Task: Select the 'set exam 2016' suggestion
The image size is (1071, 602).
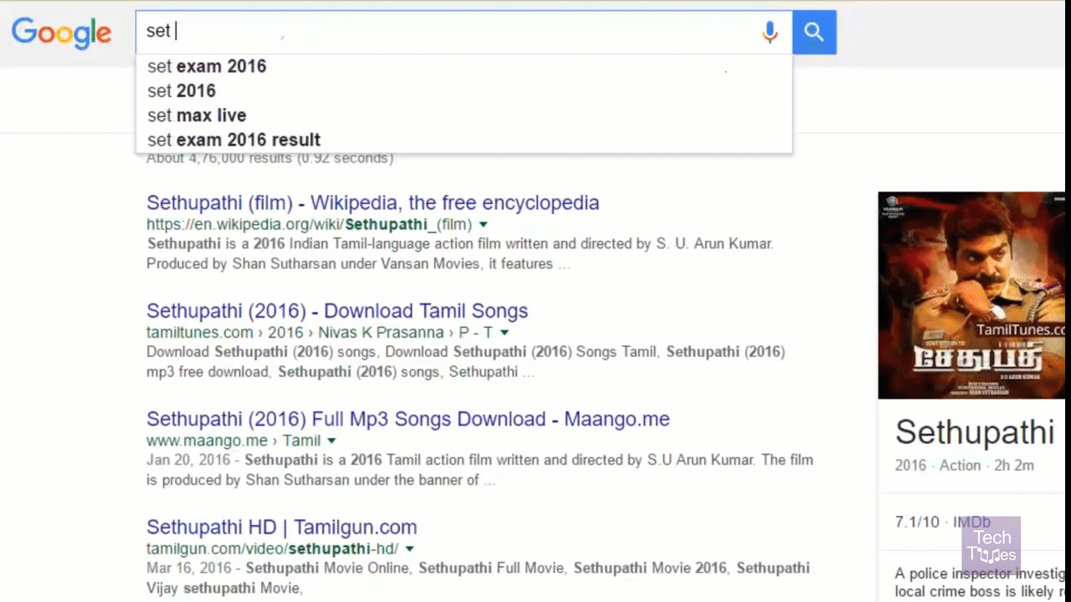Action: 207,67
